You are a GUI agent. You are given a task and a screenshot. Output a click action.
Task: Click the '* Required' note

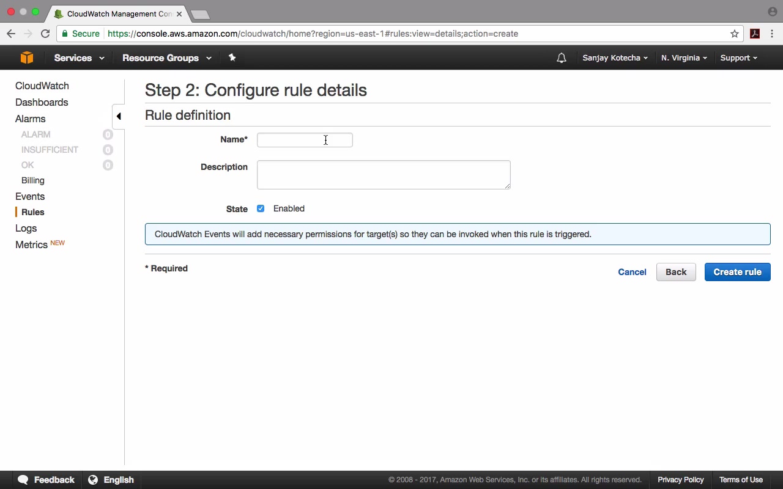coord(166,268)
